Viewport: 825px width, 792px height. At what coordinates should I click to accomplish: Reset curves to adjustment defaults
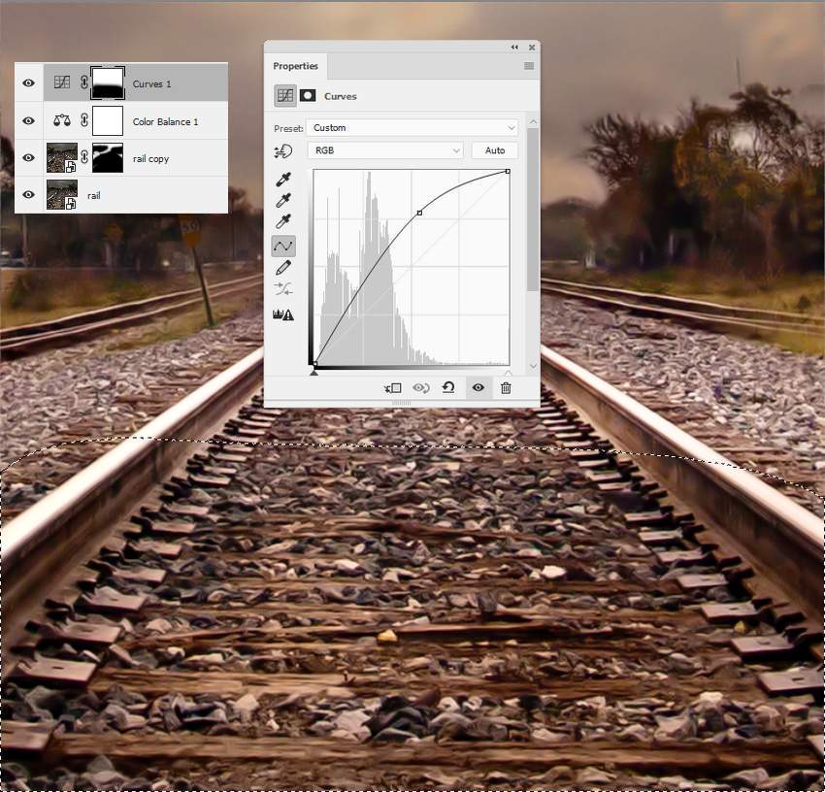coord(448,387)
